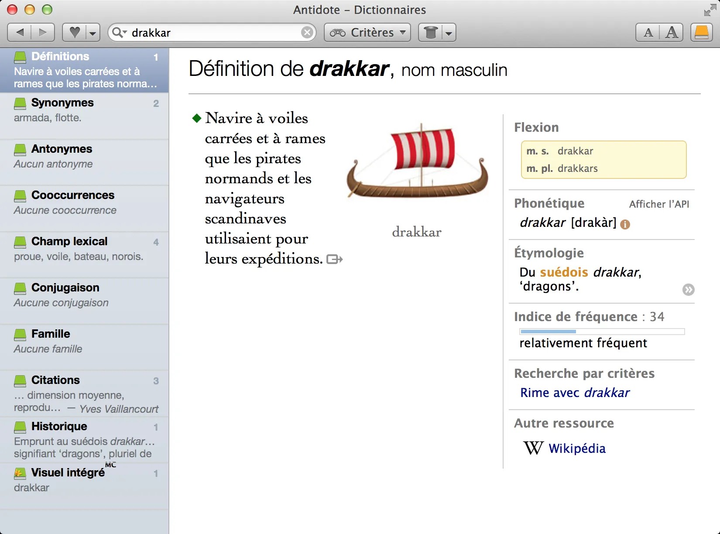Clear the drakkar search field
The image size is (720, 534).
point(308,32)
